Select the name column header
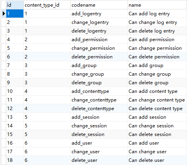This screenshot has height=165, width=188. click(x=157, y=5)
